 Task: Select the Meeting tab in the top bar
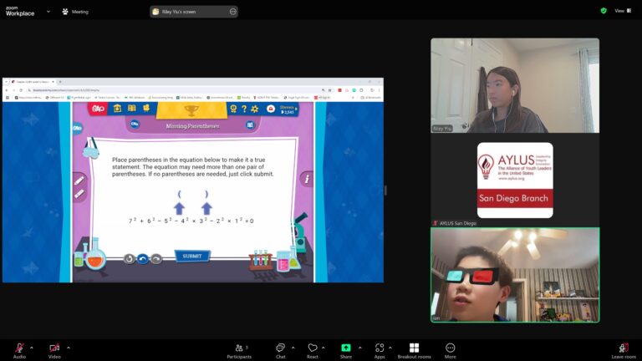tap(75, 12)
